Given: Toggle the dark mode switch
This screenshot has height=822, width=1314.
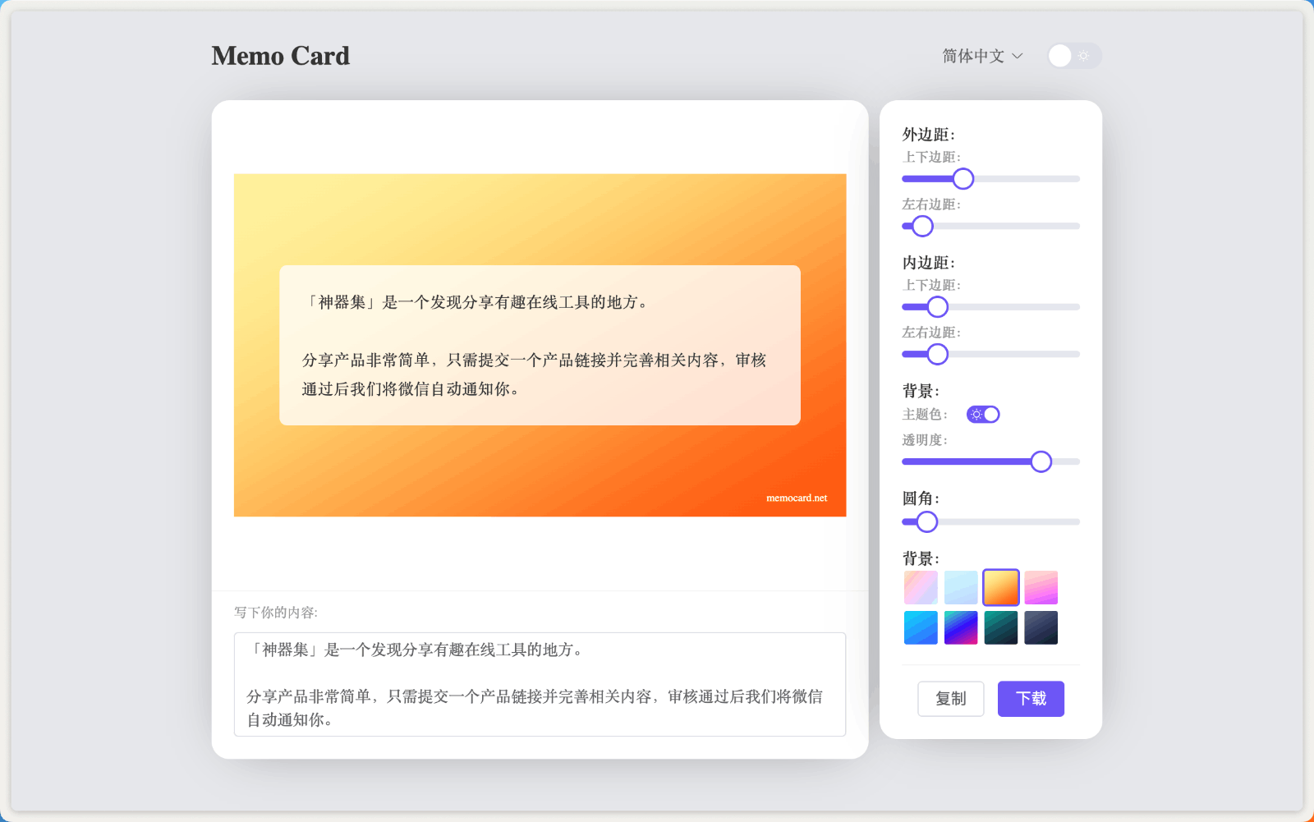Looking at the screenshot, I should click(x=1073, y=56).
